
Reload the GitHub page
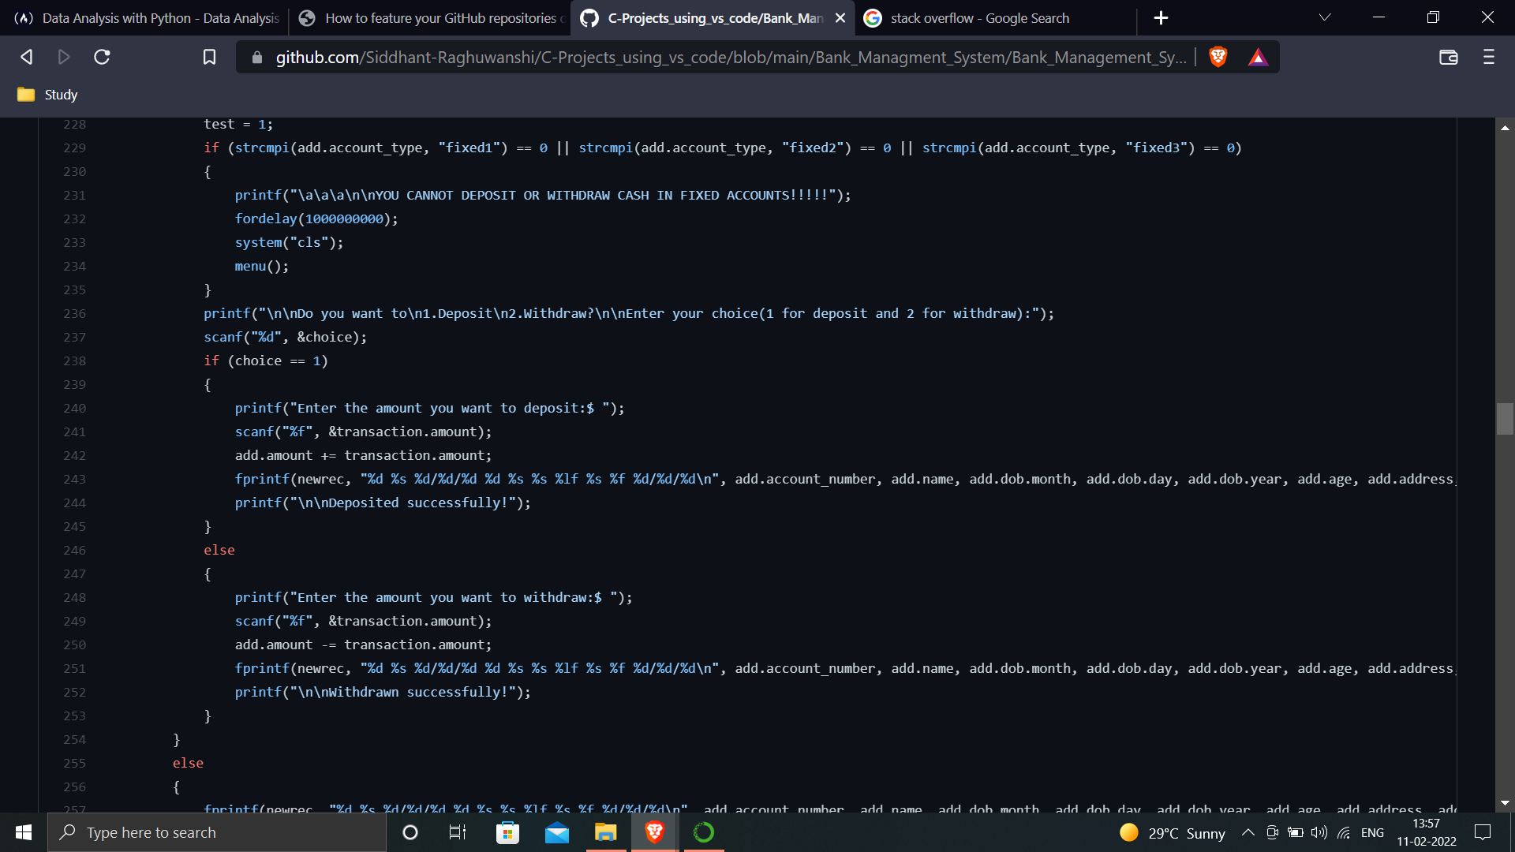click(x=102, y=56)
